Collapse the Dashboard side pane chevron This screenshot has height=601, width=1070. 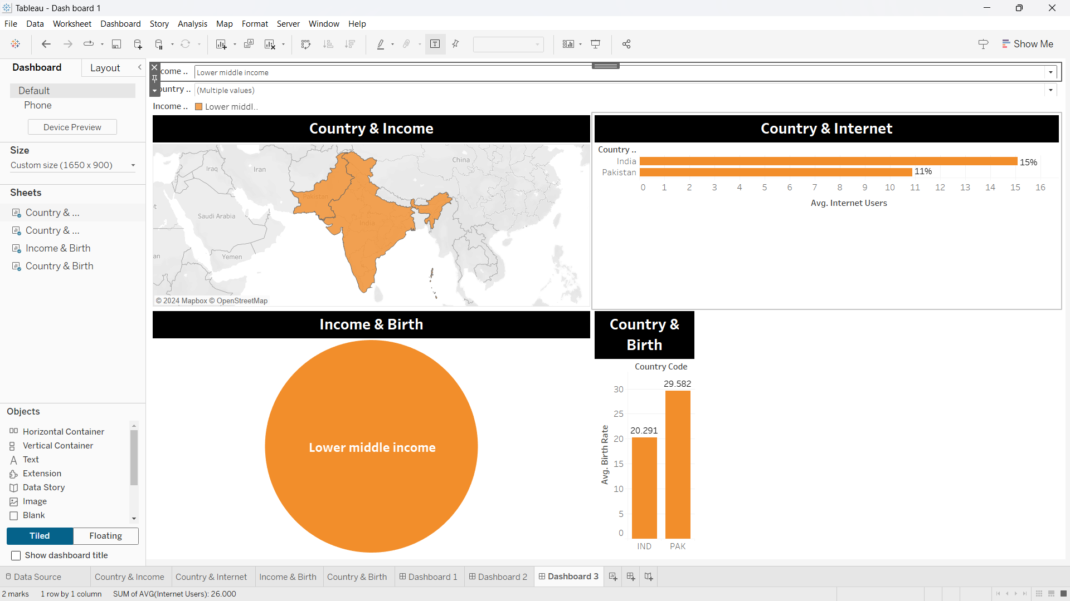[140, 67]
